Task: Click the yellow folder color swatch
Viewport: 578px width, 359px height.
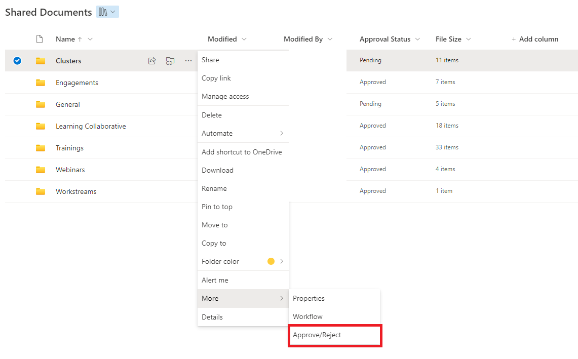Action: (x=272, y=261)
